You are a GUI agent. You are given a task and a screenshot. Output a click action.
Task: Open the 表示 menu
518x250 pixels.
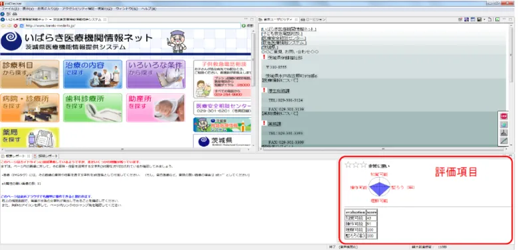(x=28, y=9)
